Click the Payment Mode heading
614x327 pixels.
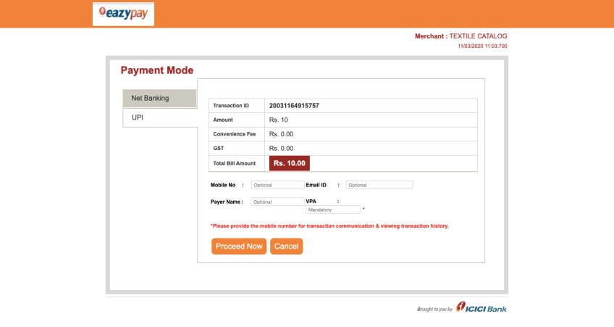(157, 70)
